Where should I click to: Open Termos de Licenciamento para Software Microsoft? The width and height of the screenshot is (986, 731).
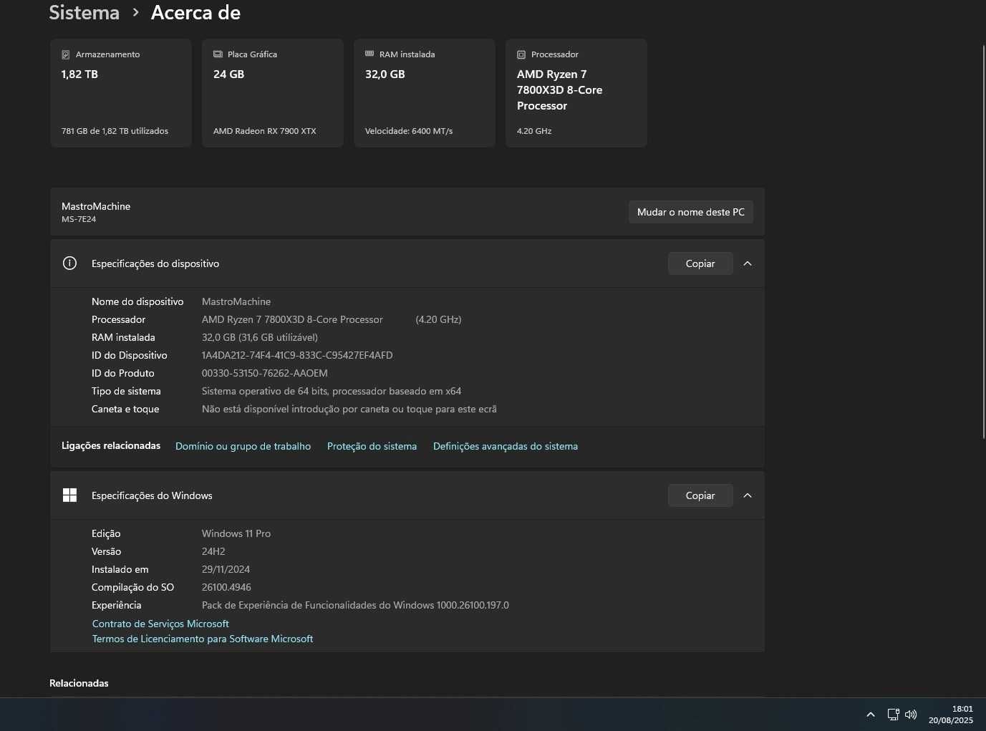coord(203,639)
